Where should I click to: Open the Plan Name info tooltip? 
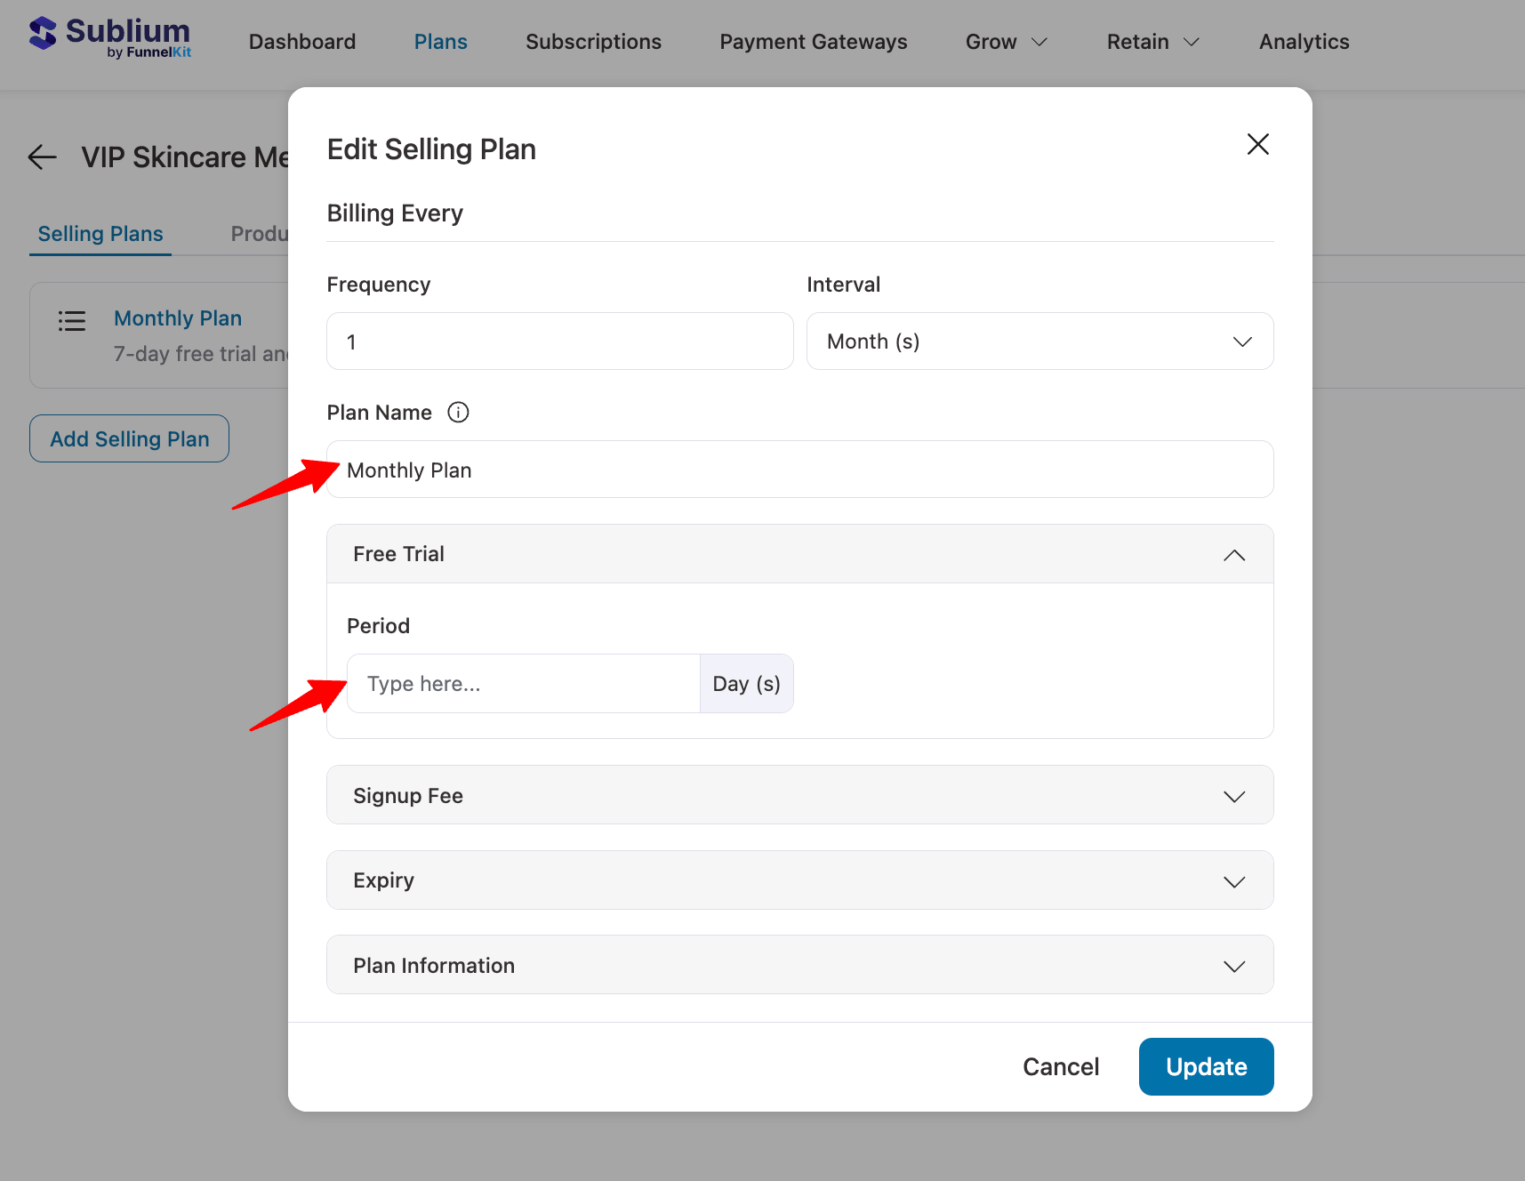click(458, 412)
